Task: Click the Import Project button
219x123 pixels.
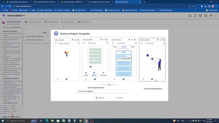Action: pyautogui.click(x=51, y=22)
